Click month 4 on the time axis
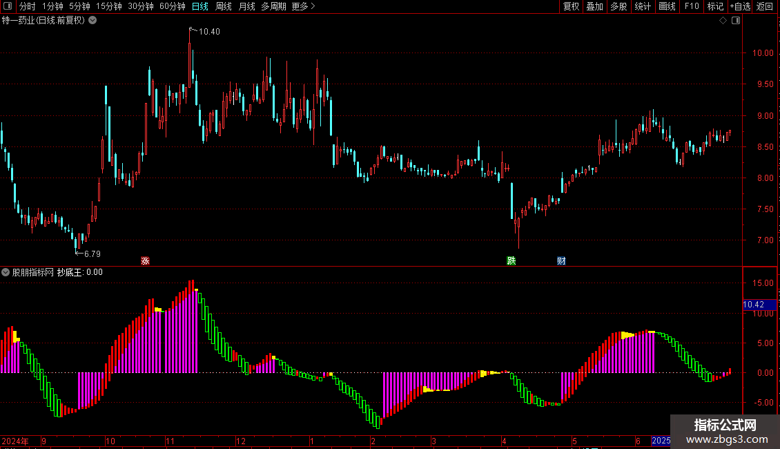The height and width of the screenshot is (449, 780). tap(504, 441)
